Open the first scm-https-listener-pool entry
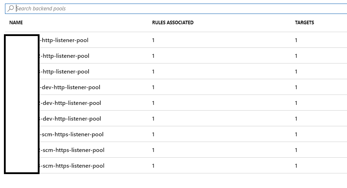 pos(72,134)
